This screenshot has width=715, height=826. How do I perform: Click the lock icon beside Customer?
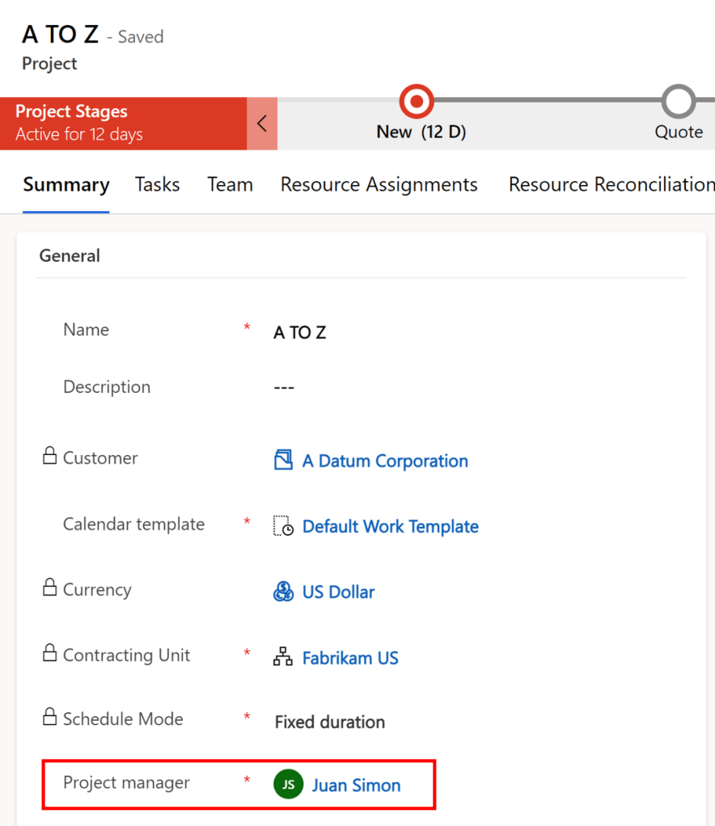(49, 457)
